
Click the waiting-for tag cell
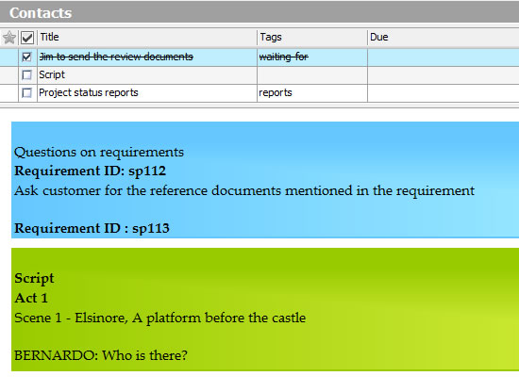312,57
